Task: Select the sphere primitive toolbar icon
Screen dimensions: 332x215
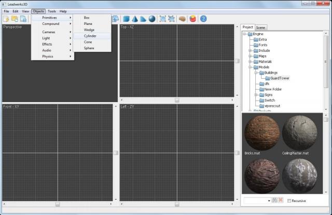Action: pyautogui.click(x=152, y=19)
